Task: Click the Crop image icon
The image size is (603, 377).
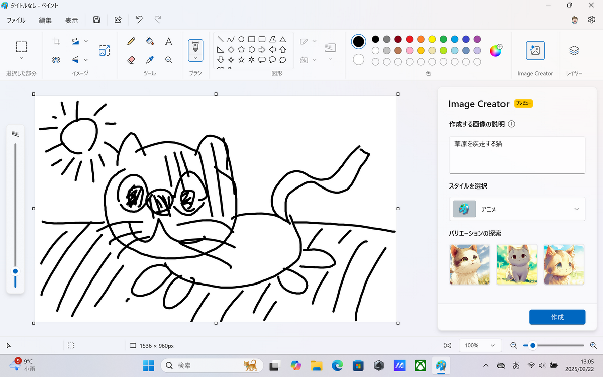Action: click(x=56, y=41)
